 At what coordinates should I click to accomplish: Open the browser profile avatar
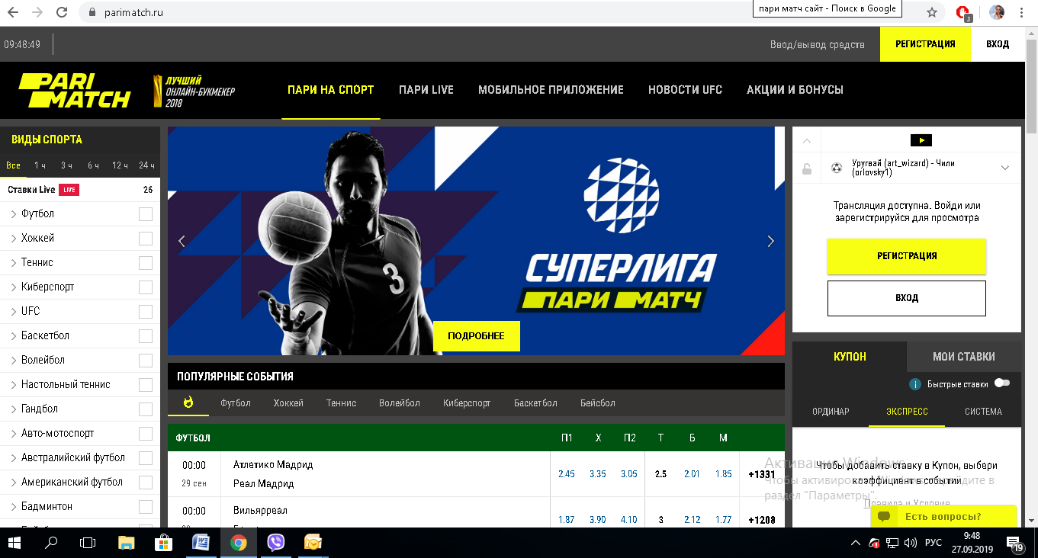[x=997, y=12]
